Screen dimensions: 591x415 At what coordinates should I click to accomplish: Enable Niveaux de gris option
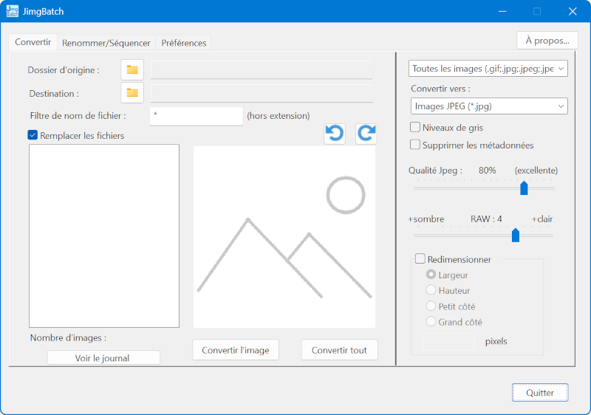(415, 128)
